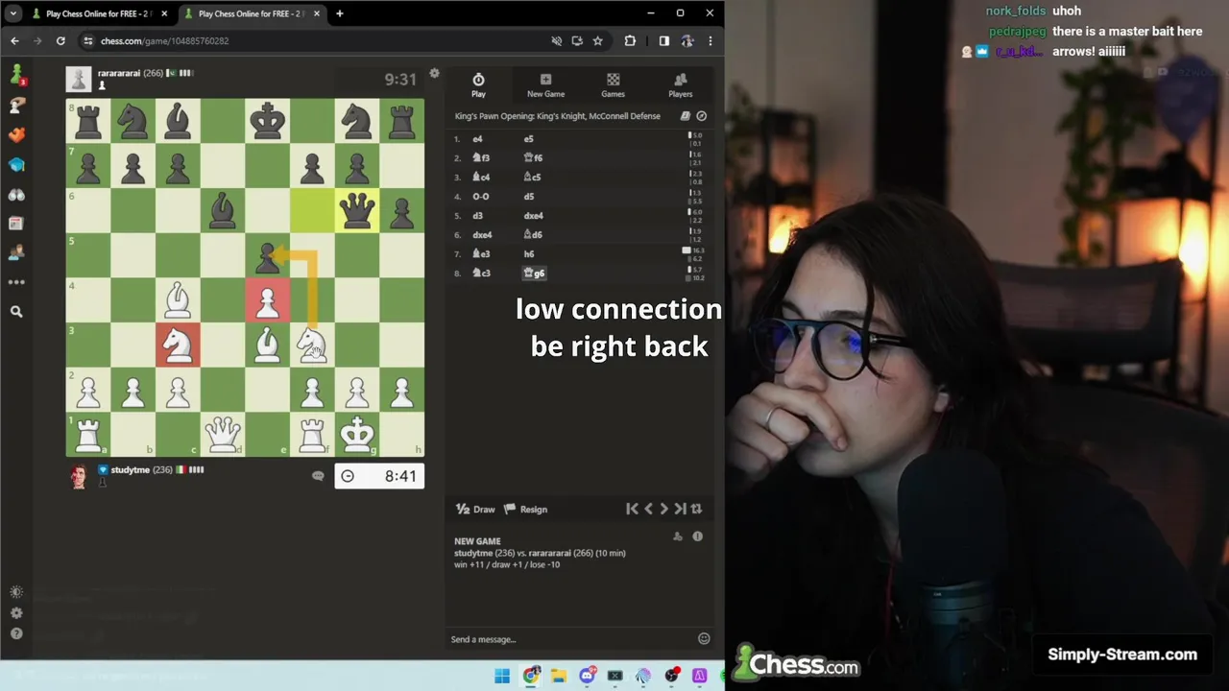Click studytme's avatar thumbnail
Screen dimensions: 1229x691
pos(79,476)
